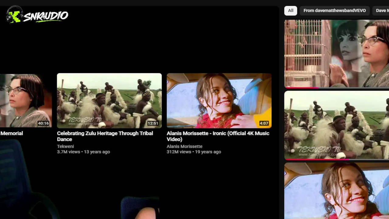Click the 12:51 duration badge

tap(153, 123)
